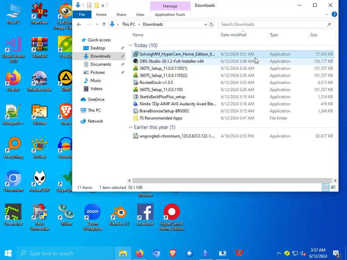Switch to details view layout icon
The height and width of the screenshot is (260, 347).
coord(326,188)
